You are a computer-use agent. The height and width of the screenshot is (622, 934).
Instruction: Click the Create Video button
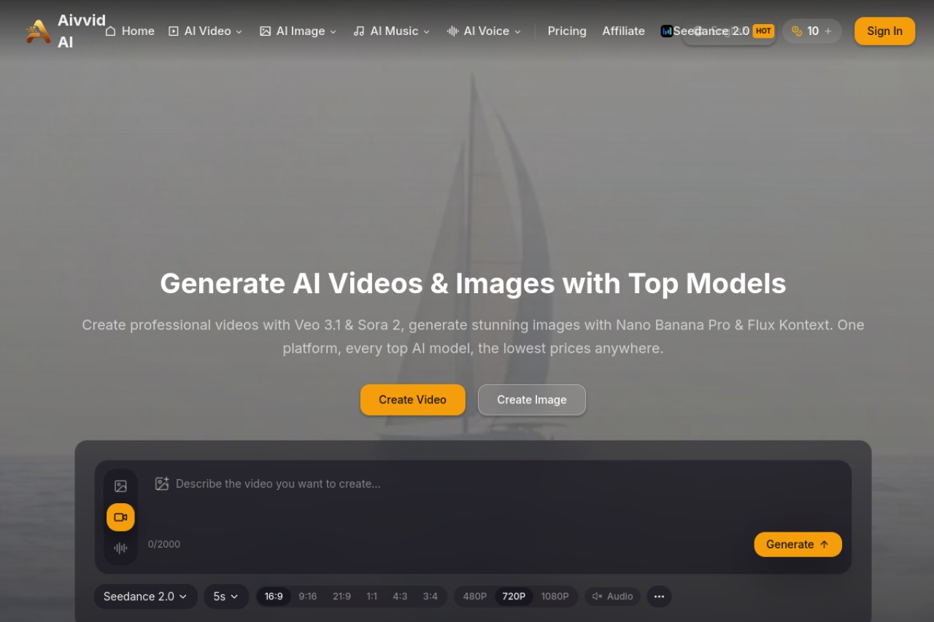click(x=412, y=400)
